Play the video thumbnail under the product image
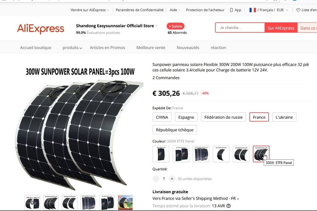This screenshot has height=211, width=317. click(32, 202)
